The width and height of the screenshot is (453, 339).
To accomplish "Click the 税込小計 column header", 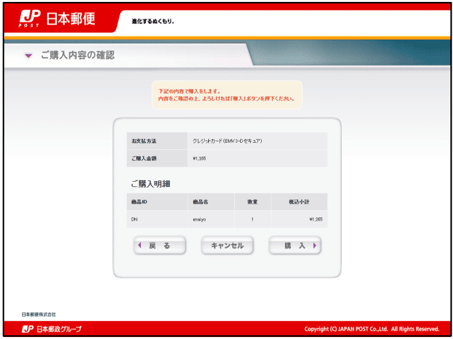I will 299,202.
